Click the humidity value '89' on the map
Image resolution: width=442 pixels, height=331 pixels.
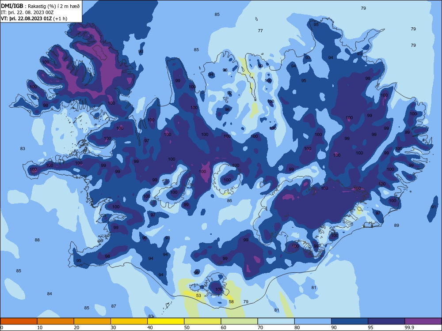[396, 226]
